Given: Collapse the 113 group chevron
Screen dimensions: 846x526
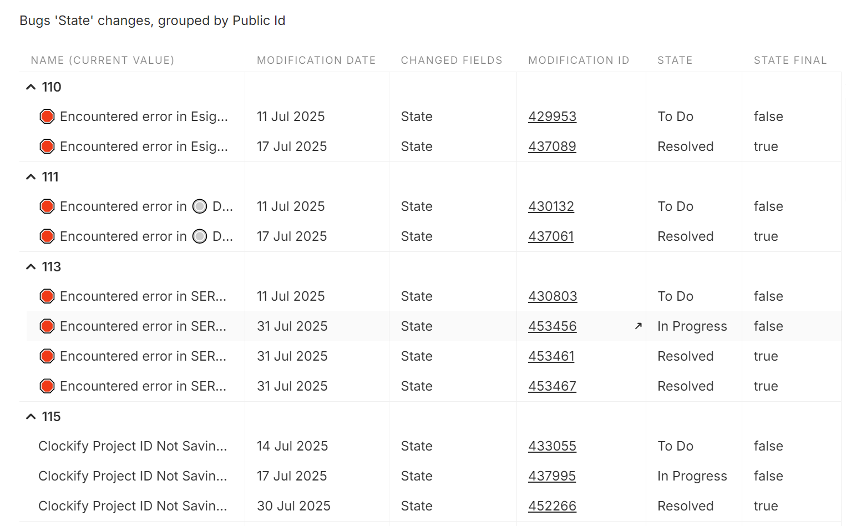Looking at the screenshot, I should click(31, 267).
